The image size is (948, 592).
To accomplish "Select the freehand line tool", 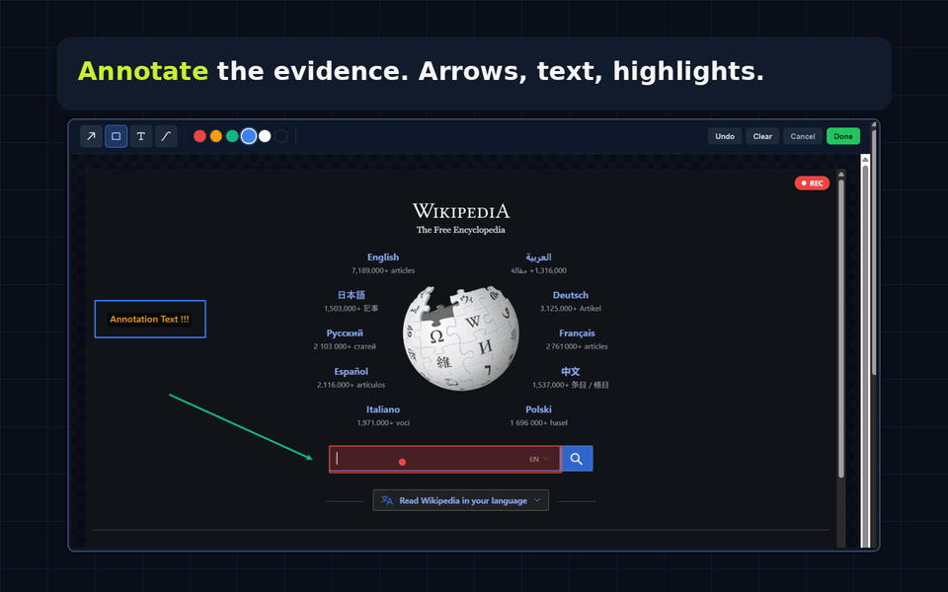I will (x=166, y=136).
